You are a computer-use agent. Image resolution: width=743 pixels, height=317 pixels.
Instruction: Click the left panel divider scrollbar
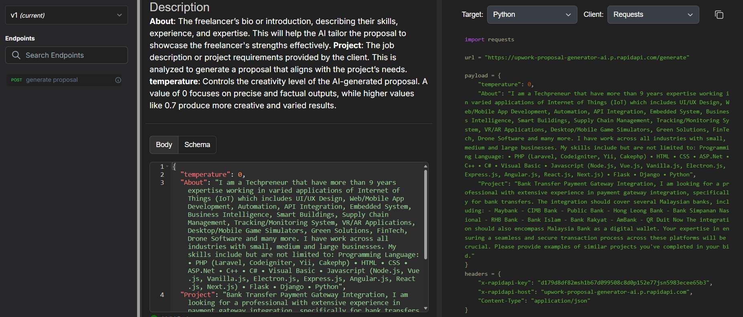tap(139, 158)
